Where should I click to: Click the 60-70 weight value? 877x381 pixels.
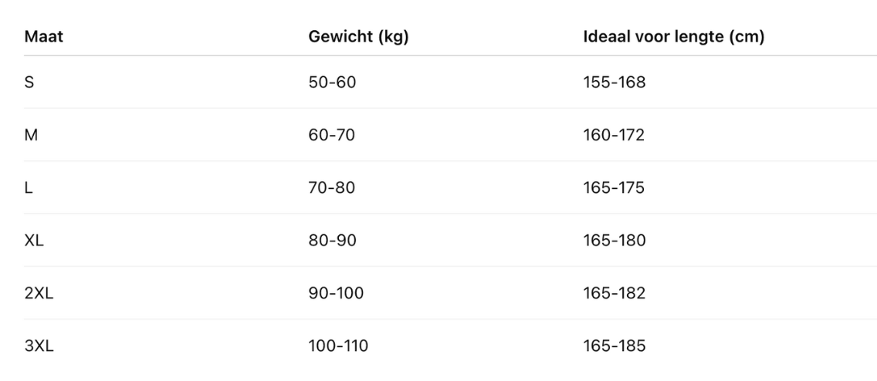(x=332, y=135)
